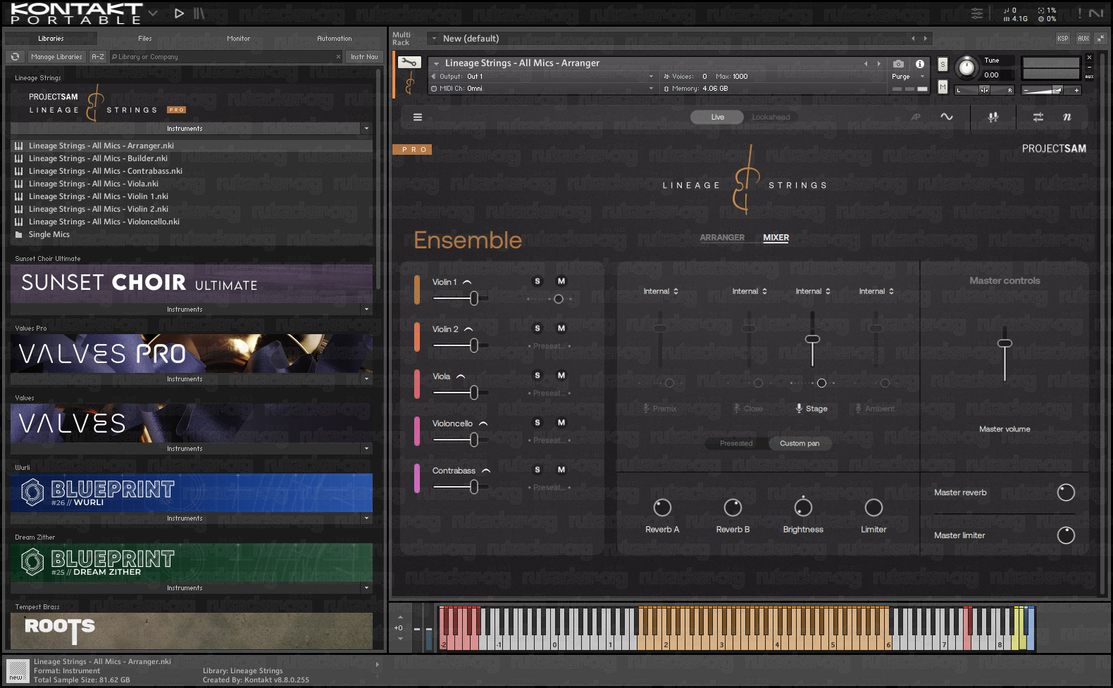Viewport: 1113px width, 688px height.
Task: Click the play icon in Kontakt header
Action: (179, 13)
